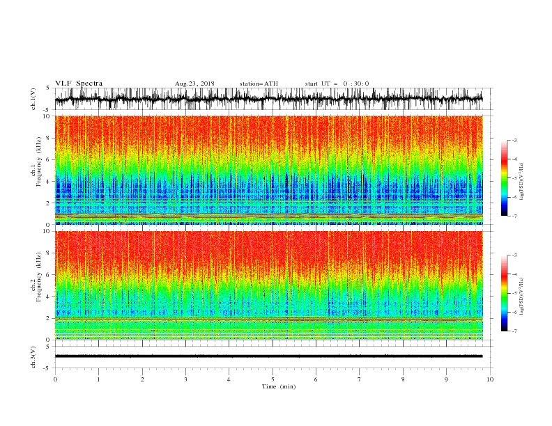Click the color scale bar beside ch.1 spectrogram

[504, 178]
